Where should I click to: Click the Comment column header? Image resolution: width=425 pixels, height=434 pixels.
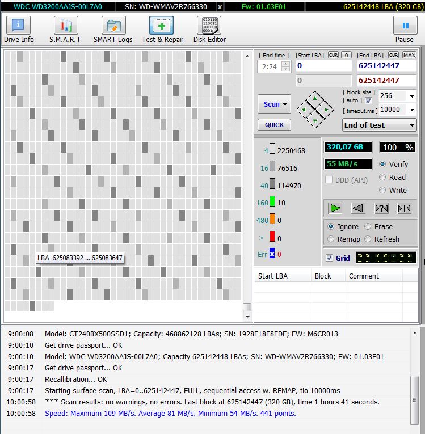coord(374,276)
